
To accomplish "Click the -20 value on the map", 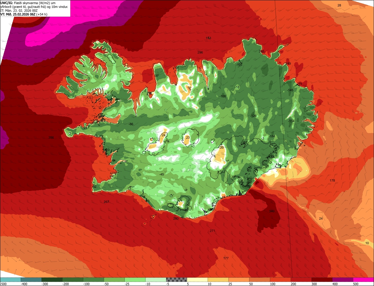I will point(221,148).
